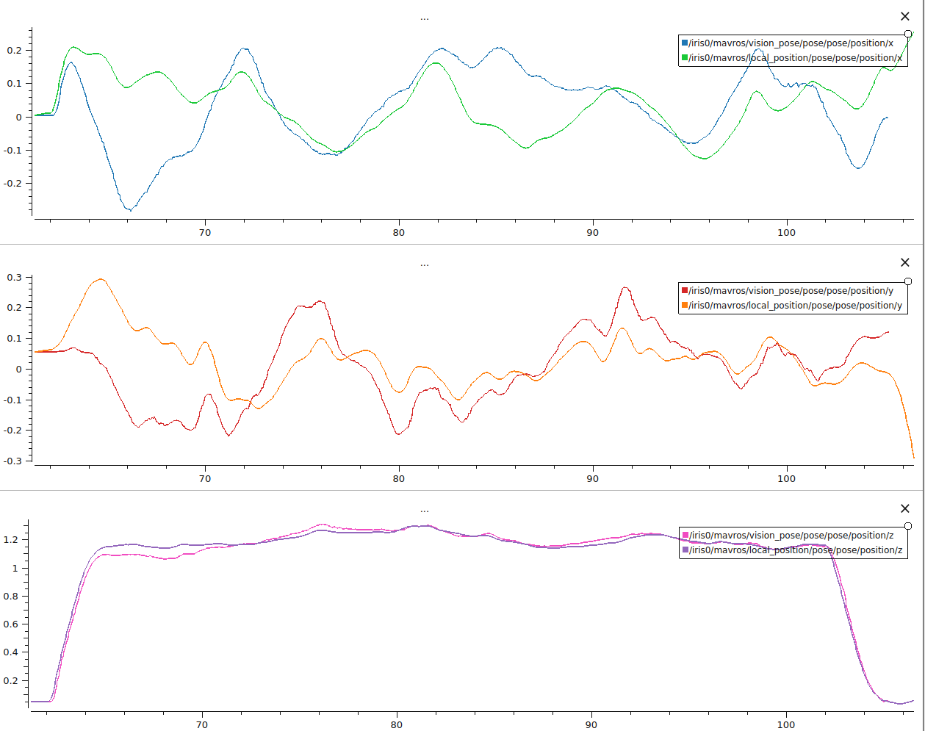This screenshot has height=731, width=925.
Task: Close the middle y-position plot
Action: click(x=905, y=262)
